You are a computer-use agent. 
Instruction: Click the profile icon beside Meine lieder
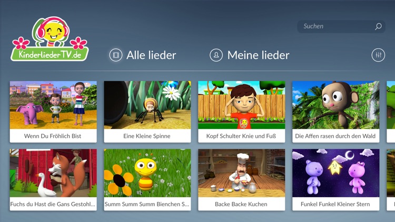(x=216, y=55)
